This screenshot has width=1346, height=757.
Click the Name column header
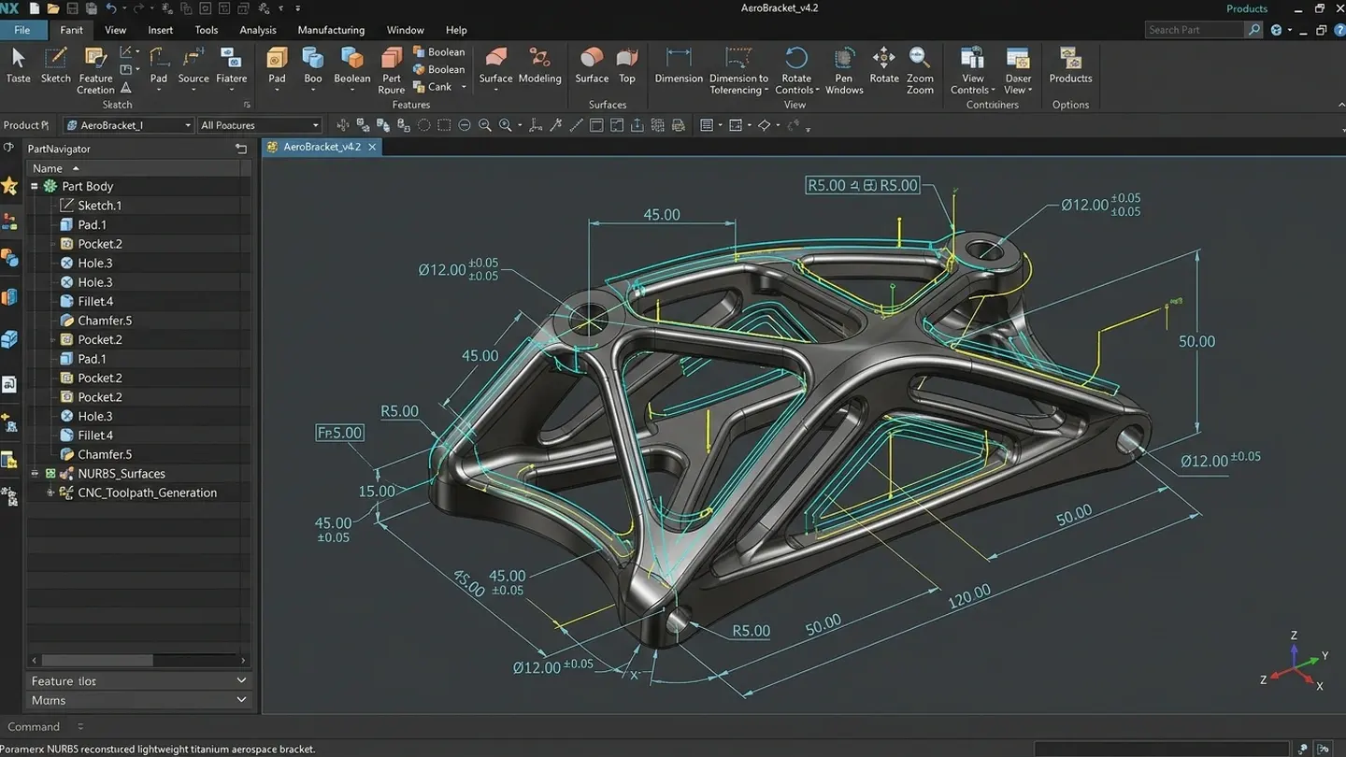pos(138,168)
